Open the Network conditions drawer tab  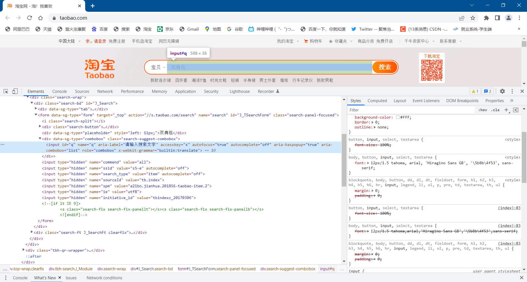click(x=104, y=278)
